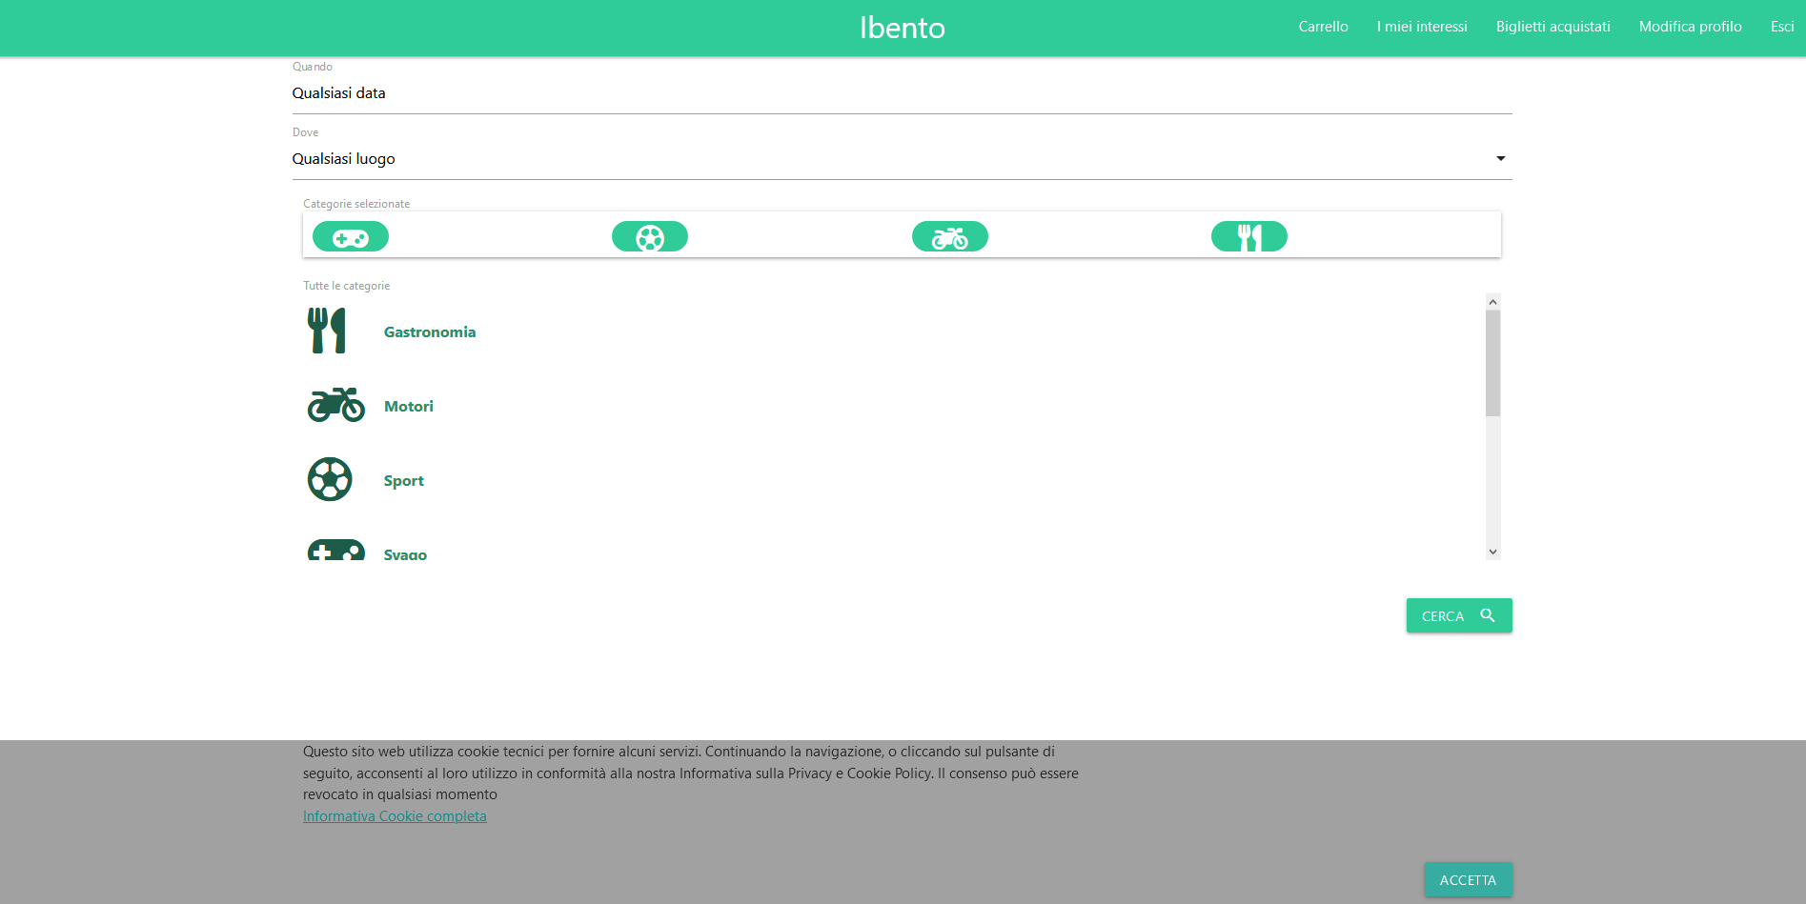Image resolution: width=1806 pixels, height=904 pixels.
Task: Open the Dove location dropdown arrow
Action: [1500, 159]
